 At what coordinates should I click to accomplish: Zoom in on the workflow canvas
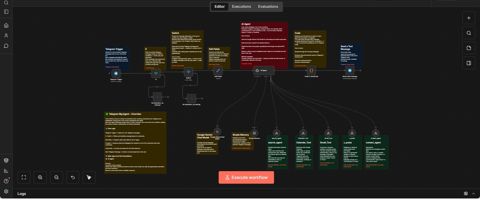(x=40, y=177)
